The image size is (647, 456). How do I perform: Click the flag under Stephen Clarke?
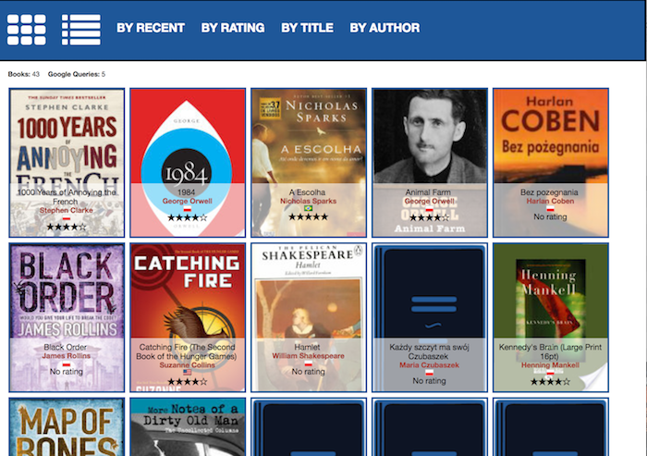(67, 217)
